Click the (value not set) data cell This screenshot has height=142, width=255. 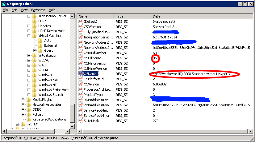point(164,22)
